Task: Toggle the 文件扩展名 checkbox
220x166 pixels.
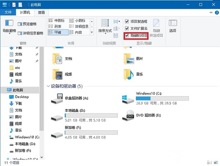Action: point(127,28)
